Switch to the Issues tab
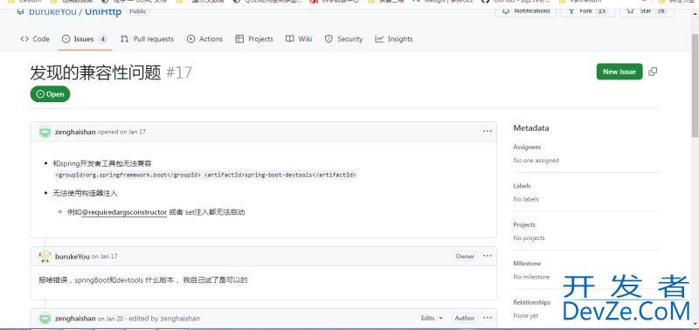 tap(84, 39)
